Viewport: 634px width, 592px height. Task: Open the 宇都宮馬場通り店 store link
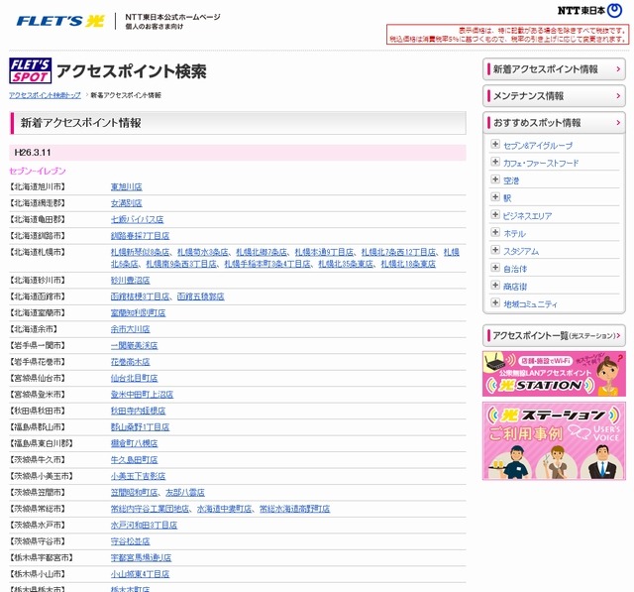[141, 558]
